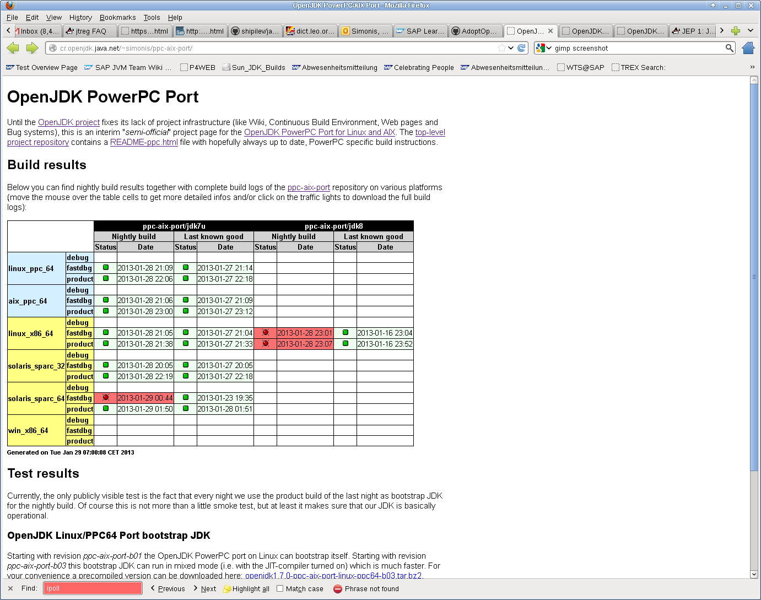This screenshot has width=761, height=600.
Task: Click the site identity globe icon
Action: pos(53,48)
